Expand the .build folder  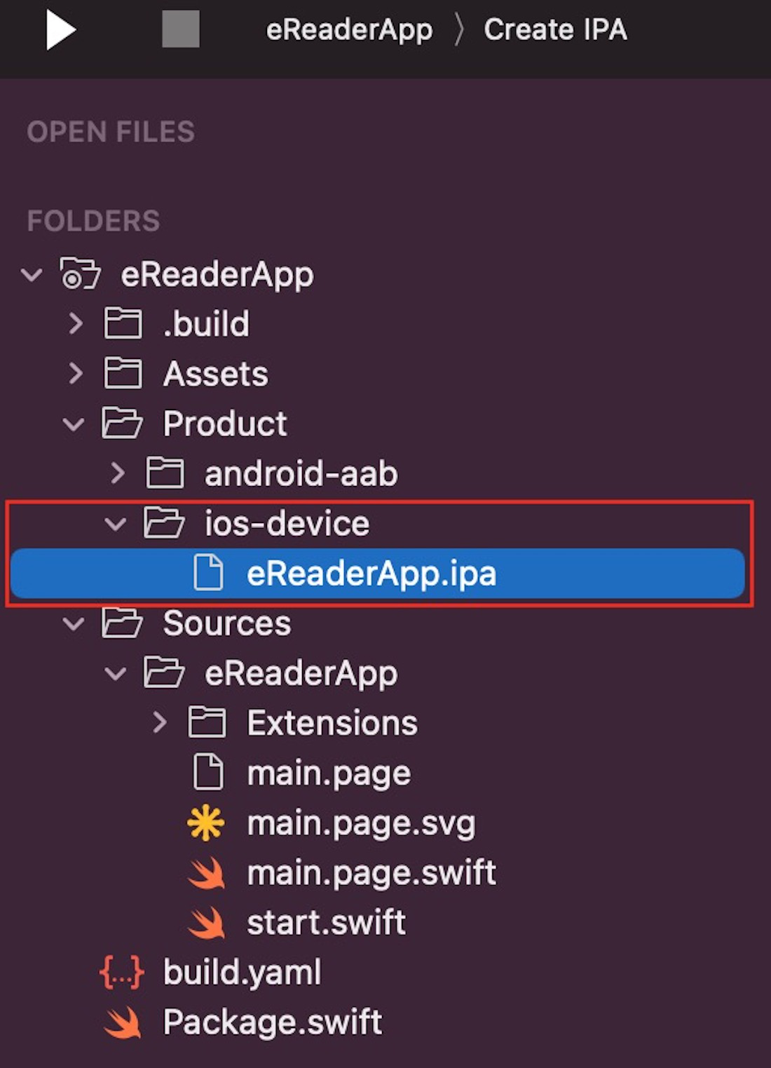click(x=76, y=323)
